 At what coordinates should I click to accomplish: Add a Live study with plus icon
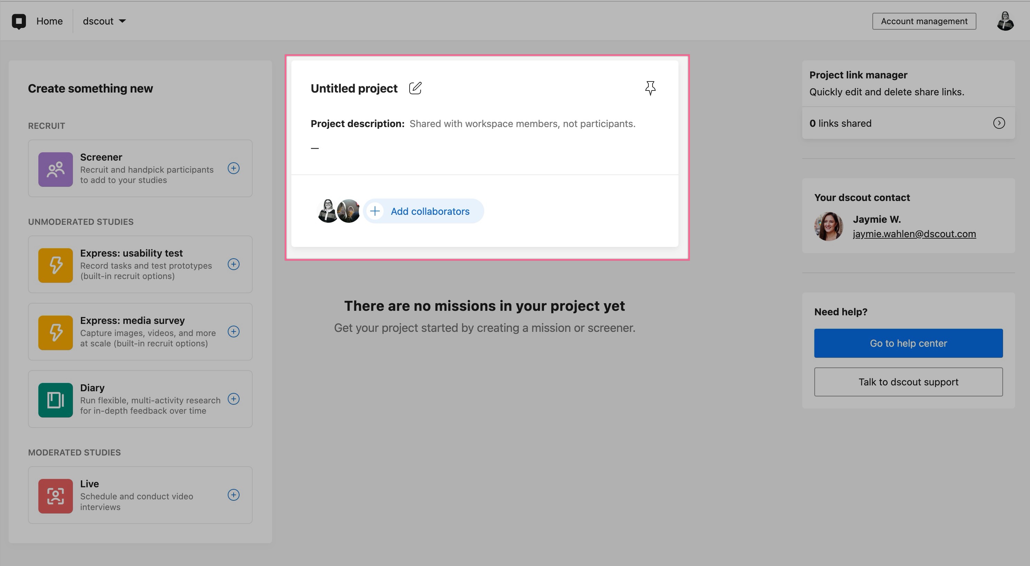pos(234,495)
